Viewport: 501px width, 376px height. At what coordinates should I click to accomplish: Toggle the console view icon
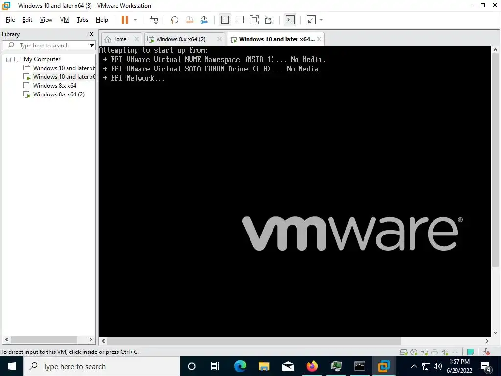click(290, 20)
